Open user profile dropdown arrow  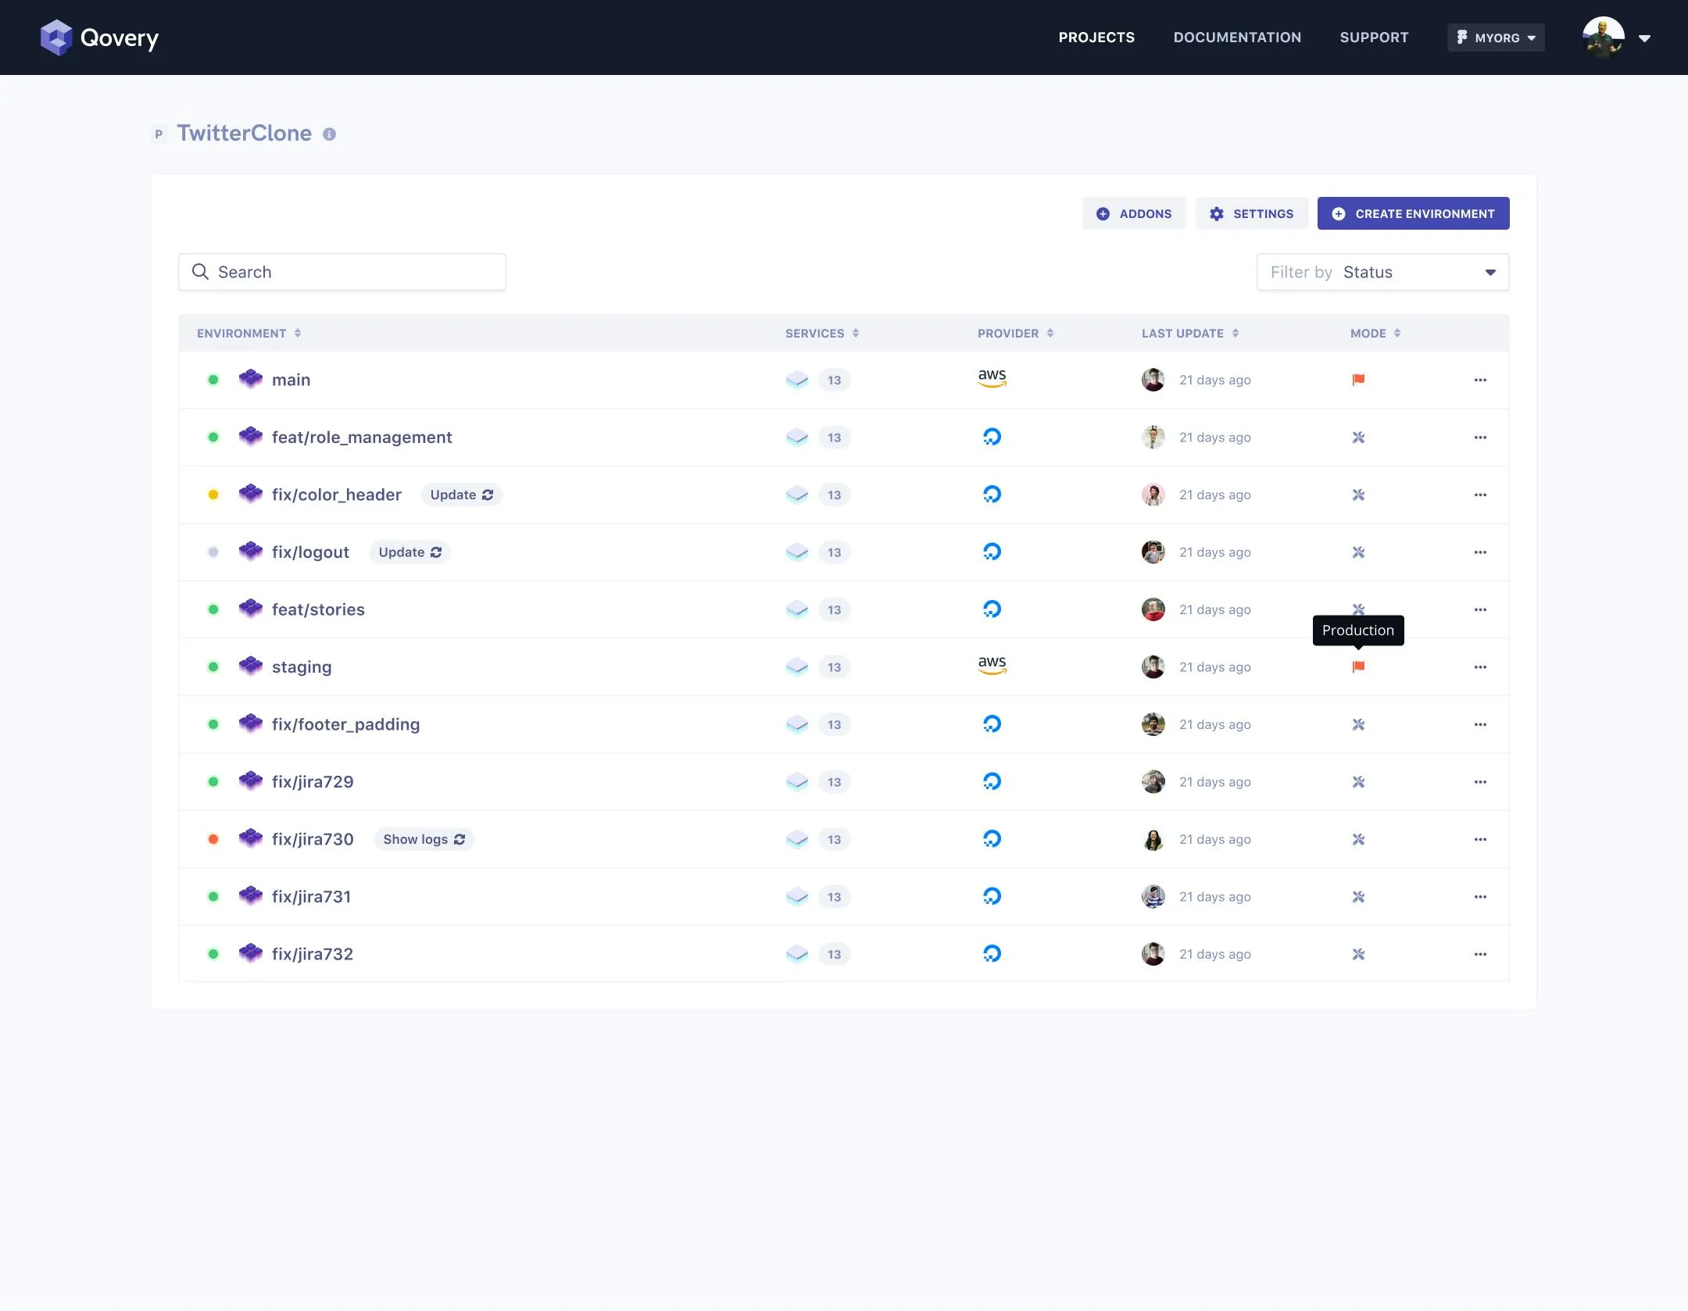[x=1644, y=38]
